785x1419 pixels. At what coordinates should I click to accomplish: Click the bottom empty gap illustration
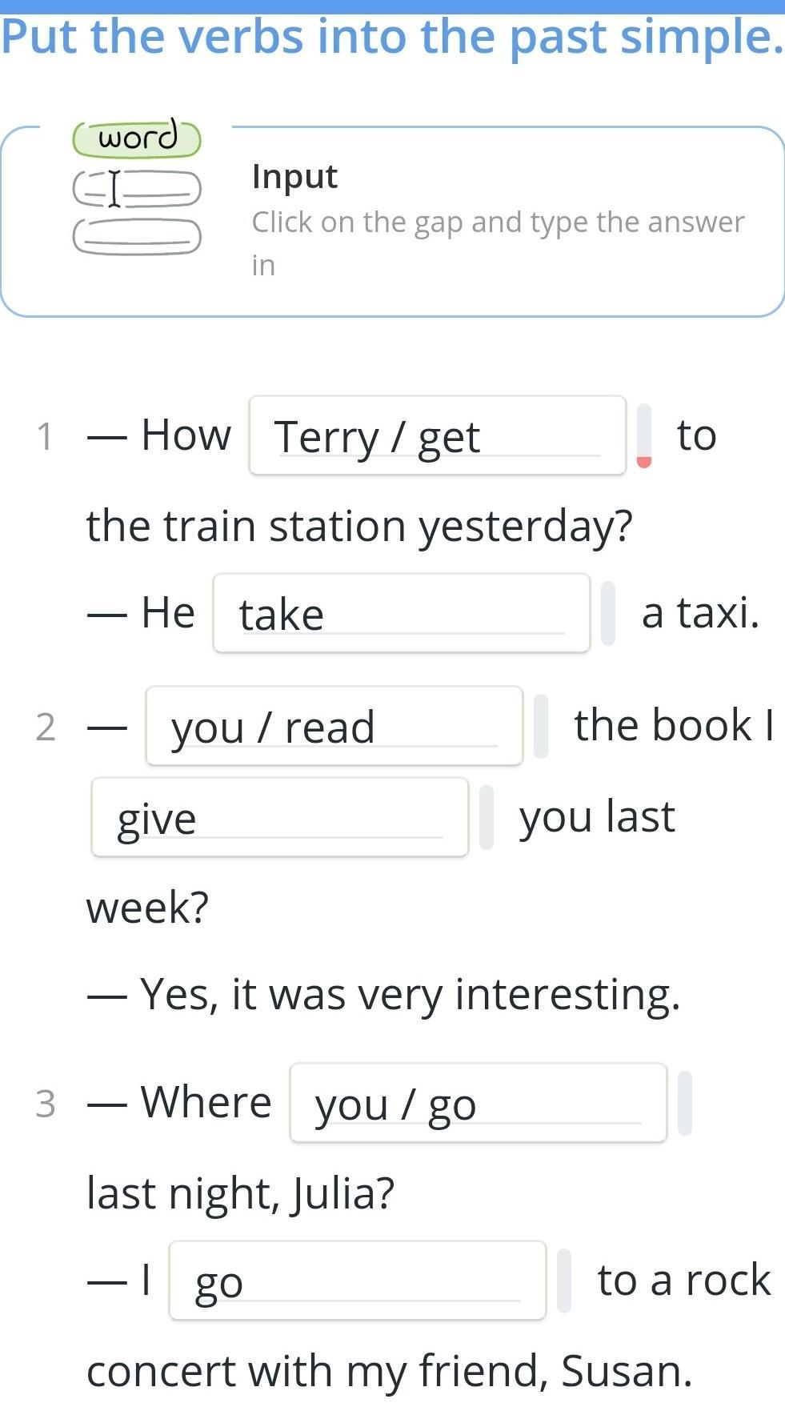tap(137, 237)
